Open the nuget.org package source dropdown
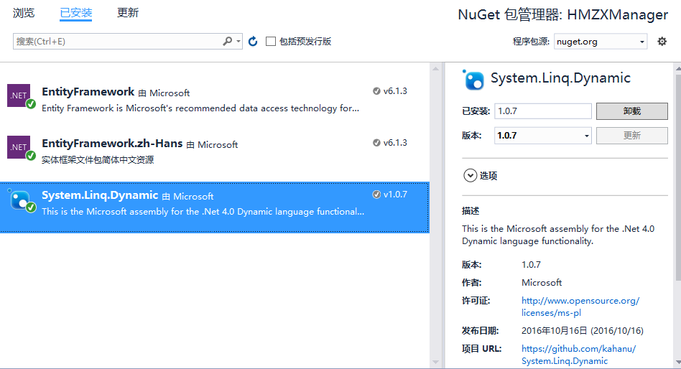The width and height of the screenshot is (681, 369). [601, 41]
